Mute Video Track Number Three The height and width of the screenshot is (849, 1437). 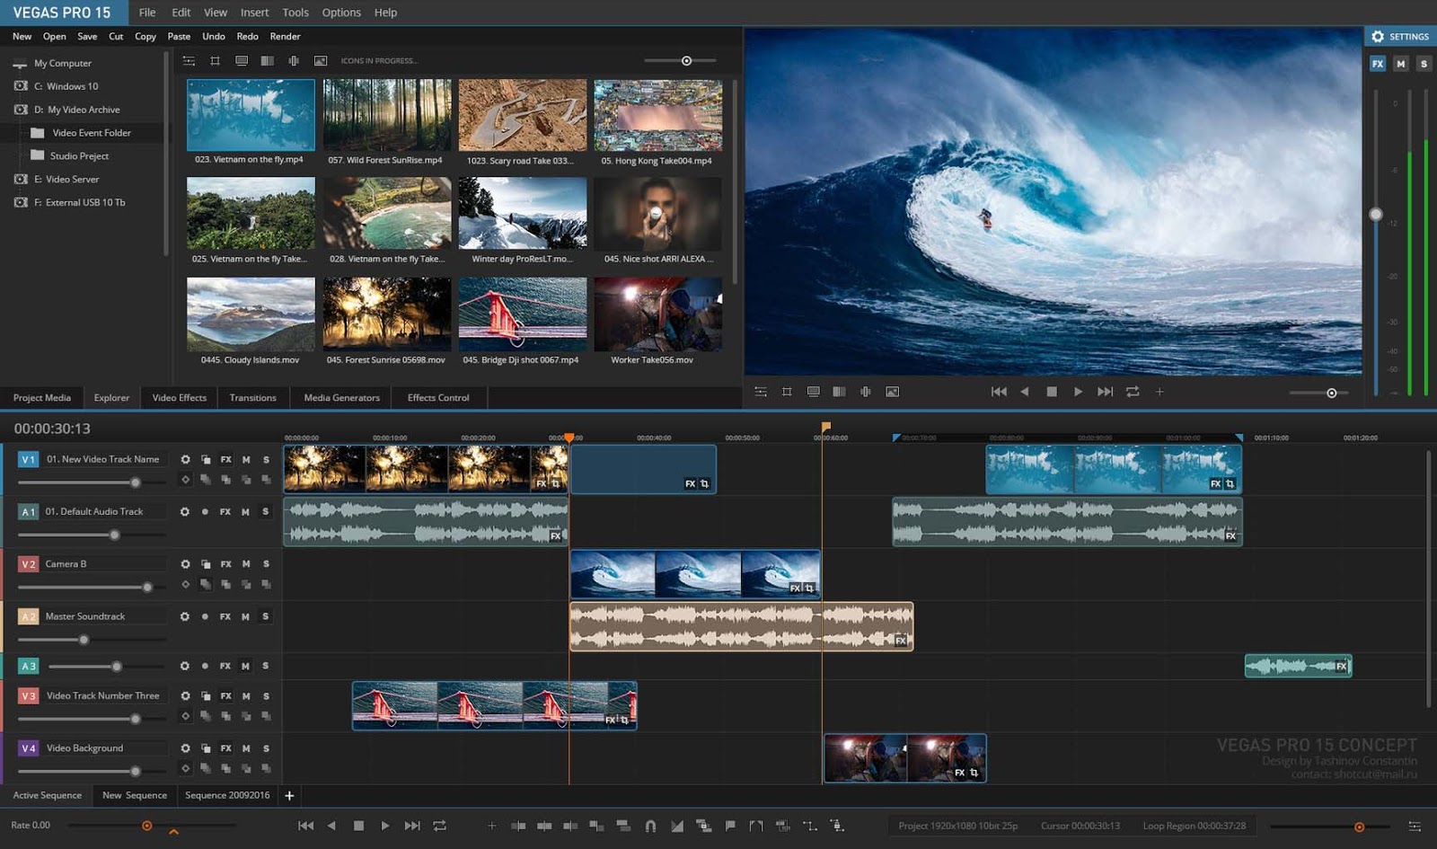tap(246, 696)
